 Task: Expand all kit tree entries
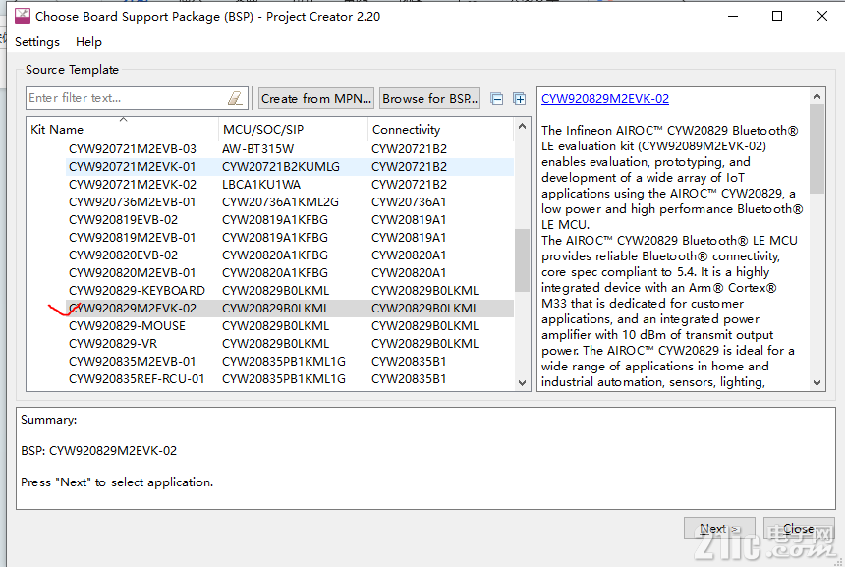[x=520, y=99]
